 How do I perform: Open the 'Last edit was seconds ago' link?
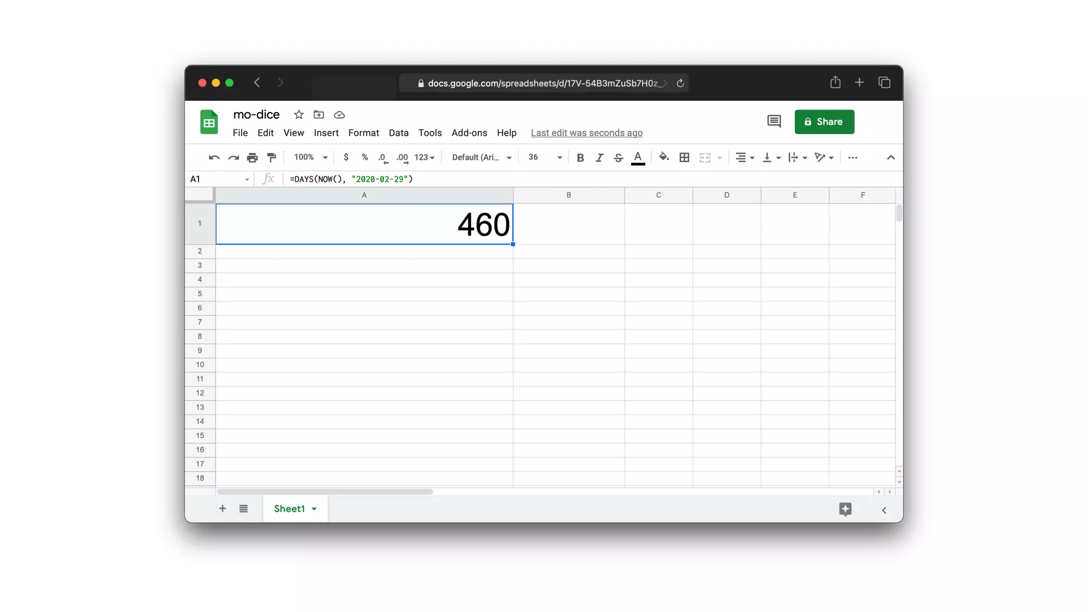click(x=586, y=133)
